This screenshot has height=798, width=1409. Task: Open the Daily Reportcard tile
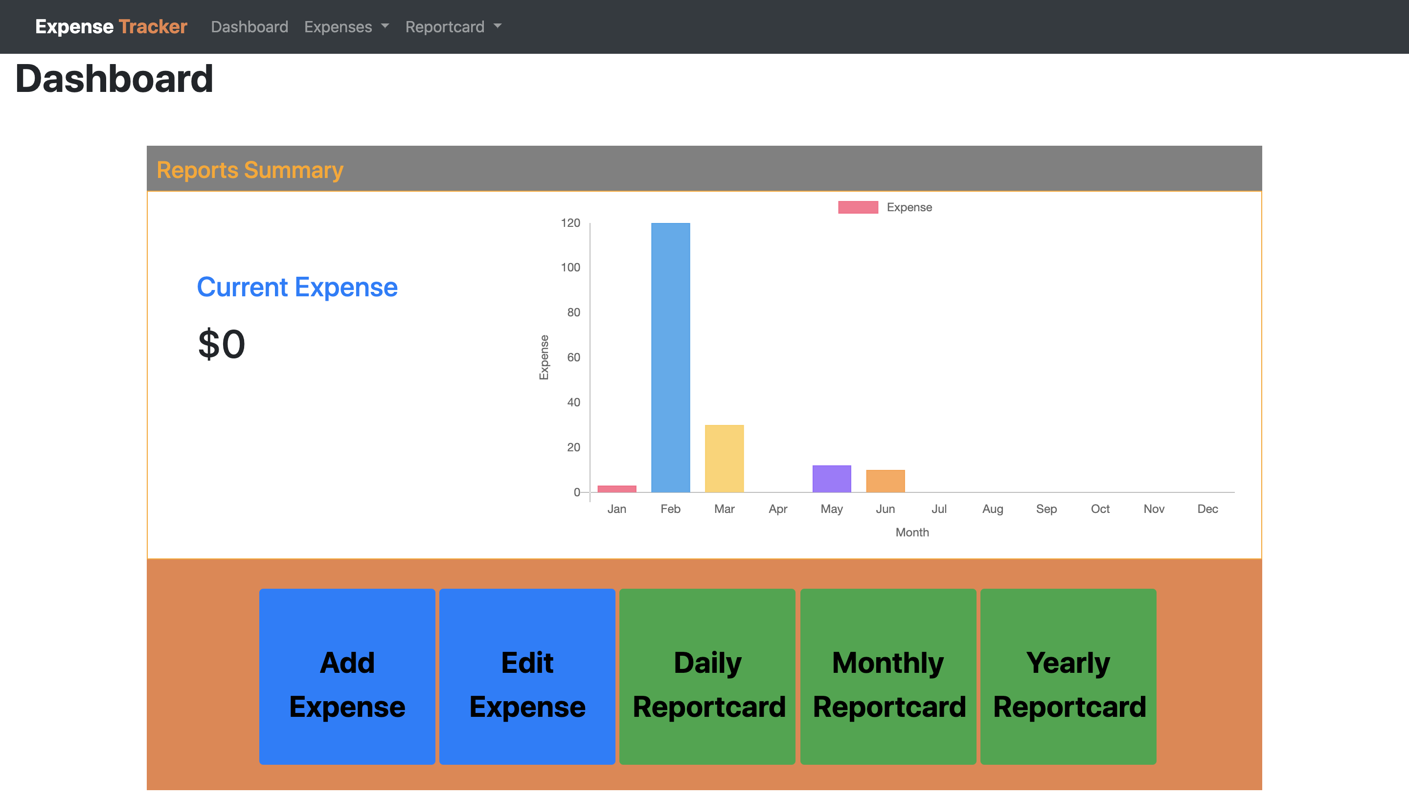tap(707, 676)
